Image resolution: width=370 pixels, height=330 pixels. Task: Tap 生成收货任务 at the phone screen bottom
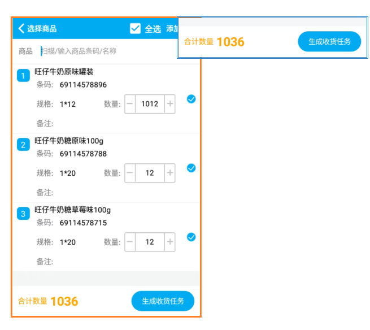click(x=163, y=301)
